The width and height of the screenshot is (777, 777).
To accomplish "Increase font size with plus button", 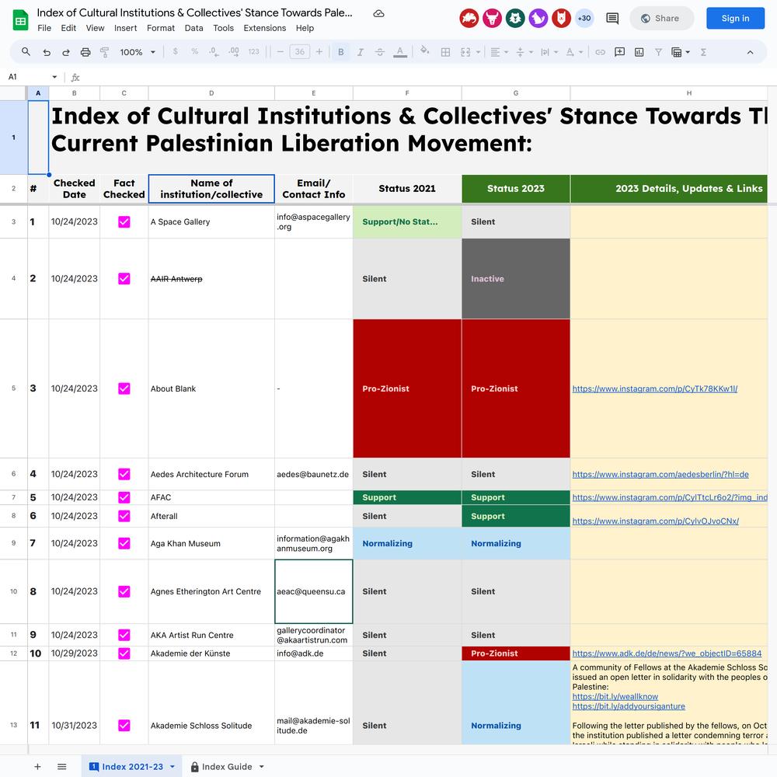I will pos(319,51).
